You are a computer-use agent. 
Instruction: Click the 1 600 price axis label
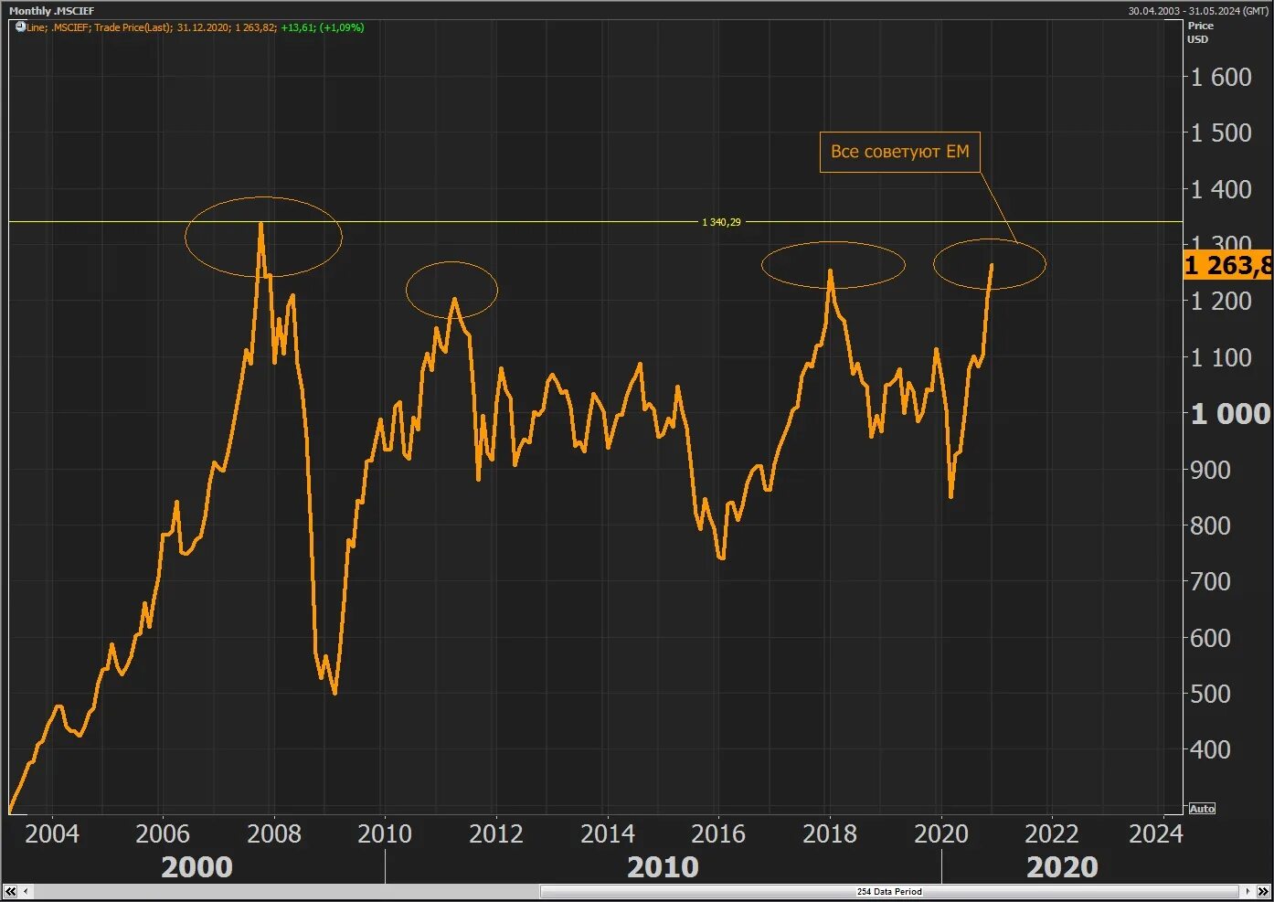click(x=1221, y=77)
